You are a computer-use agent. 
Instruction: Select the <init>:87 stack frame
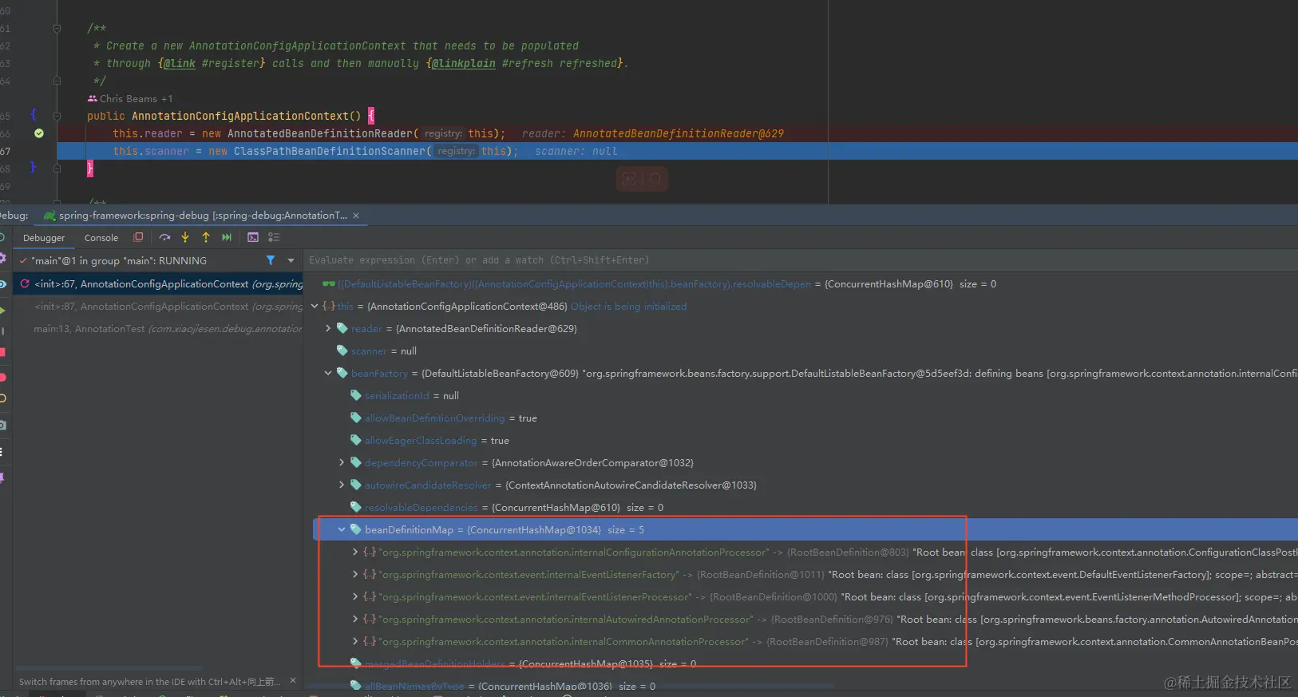click(158, 306)
